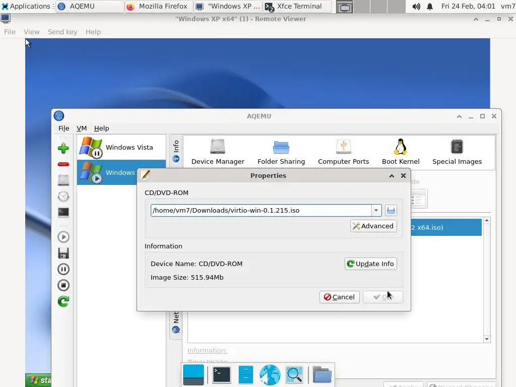The height and width of the screenshot is (387, 516).
Task: Open home folder icon in dock
Action: [322, 375]
